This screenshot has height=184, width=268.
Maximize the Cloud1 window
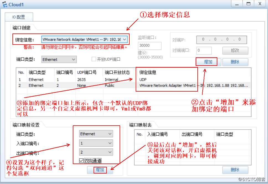point(248,4)
